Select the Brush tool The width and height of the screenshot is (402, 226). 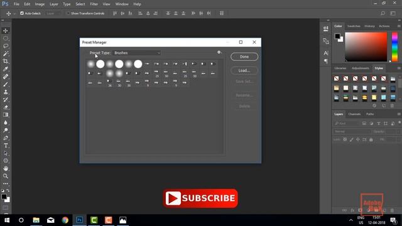pos(6,84)
